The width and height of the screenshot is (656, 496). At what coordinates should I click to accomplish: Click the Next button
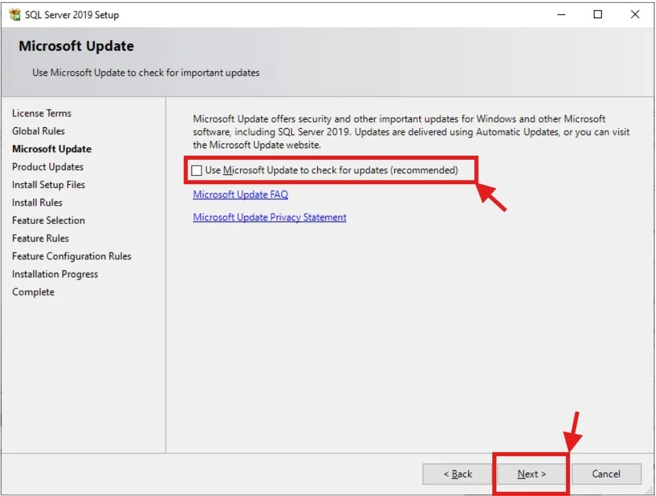tap(532, 474)
